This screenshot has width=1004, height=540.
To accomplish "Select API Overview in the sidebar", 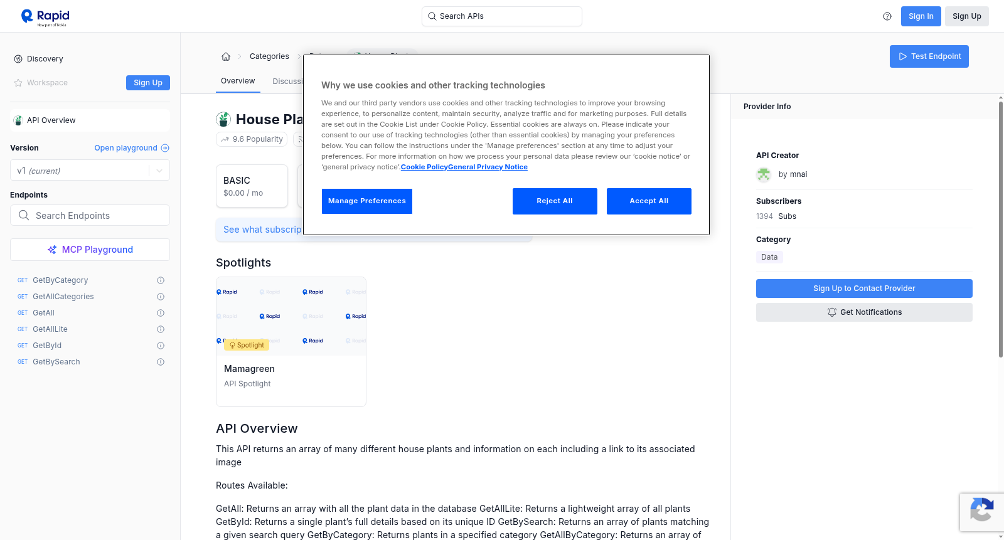I will (90, 120).
